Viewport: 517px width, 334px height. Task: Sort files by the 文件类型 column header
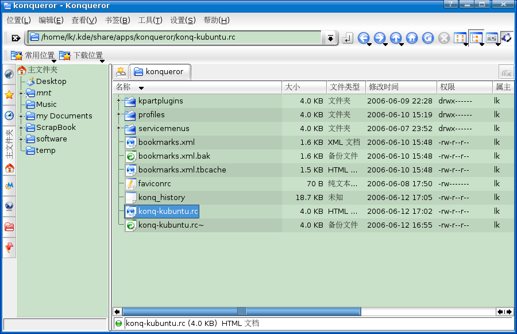click(x=346, y=87)
